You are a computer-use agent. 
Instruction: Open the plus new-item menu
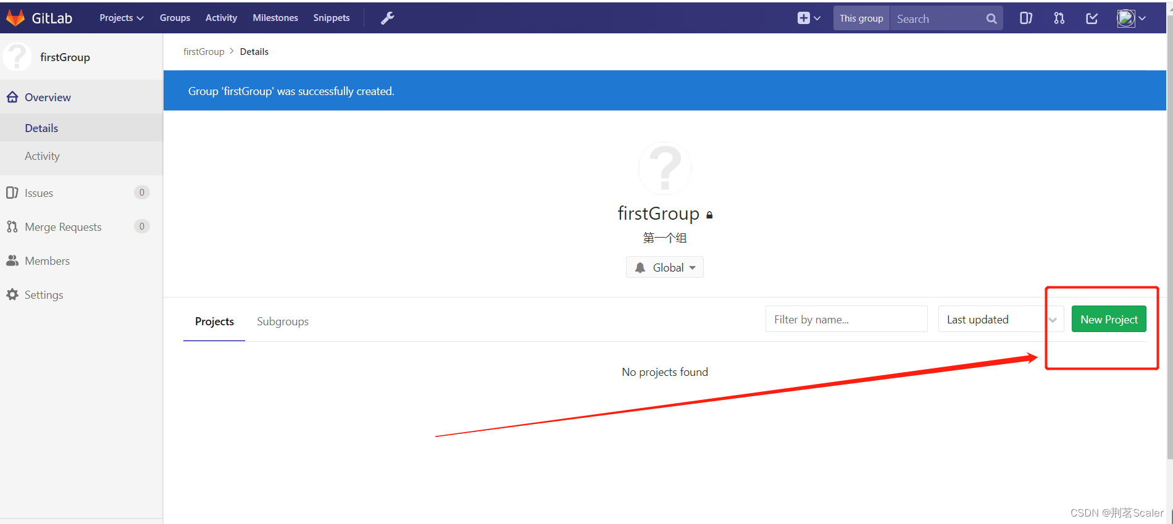tap(809, 18)
